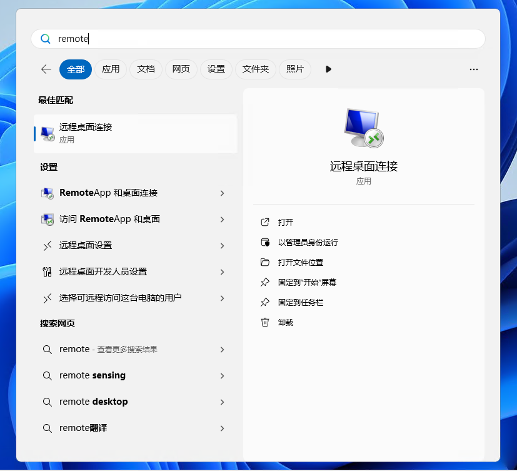Open 远程桌面设置 result

86,245
